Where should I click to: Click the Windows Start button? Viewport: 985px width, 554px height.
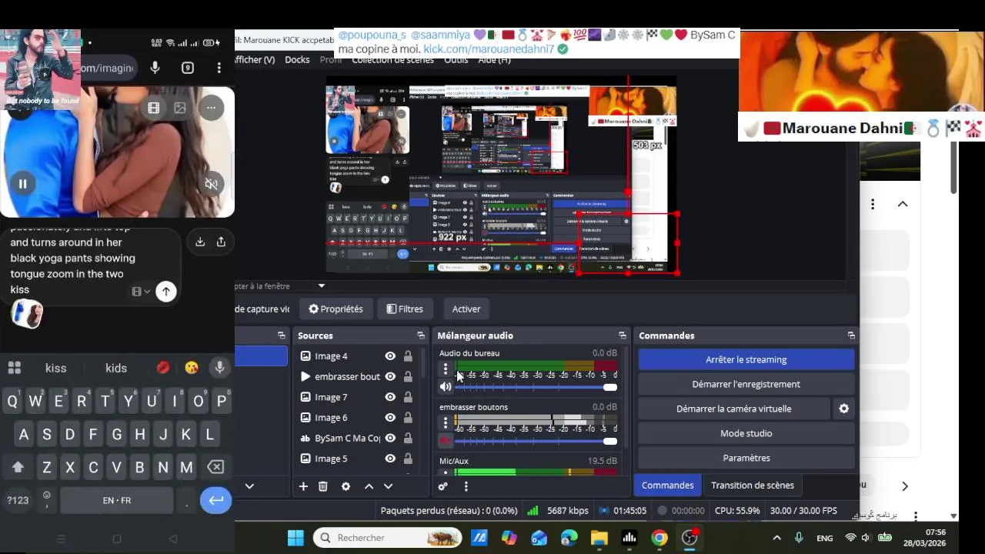point(295,538)
